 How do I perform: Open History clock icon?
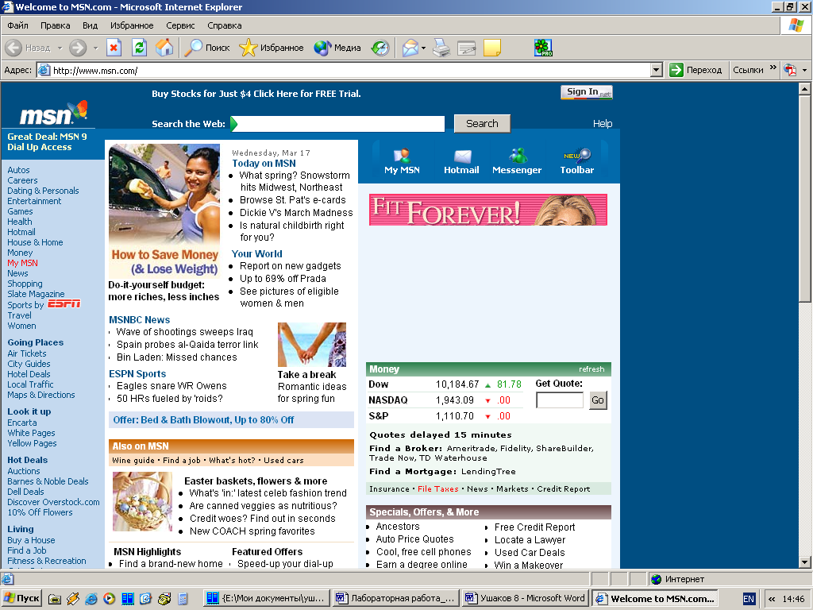click(380, 48)
